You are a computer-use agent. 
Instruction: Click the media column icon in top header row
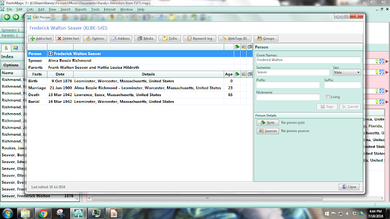click(250, 47)
